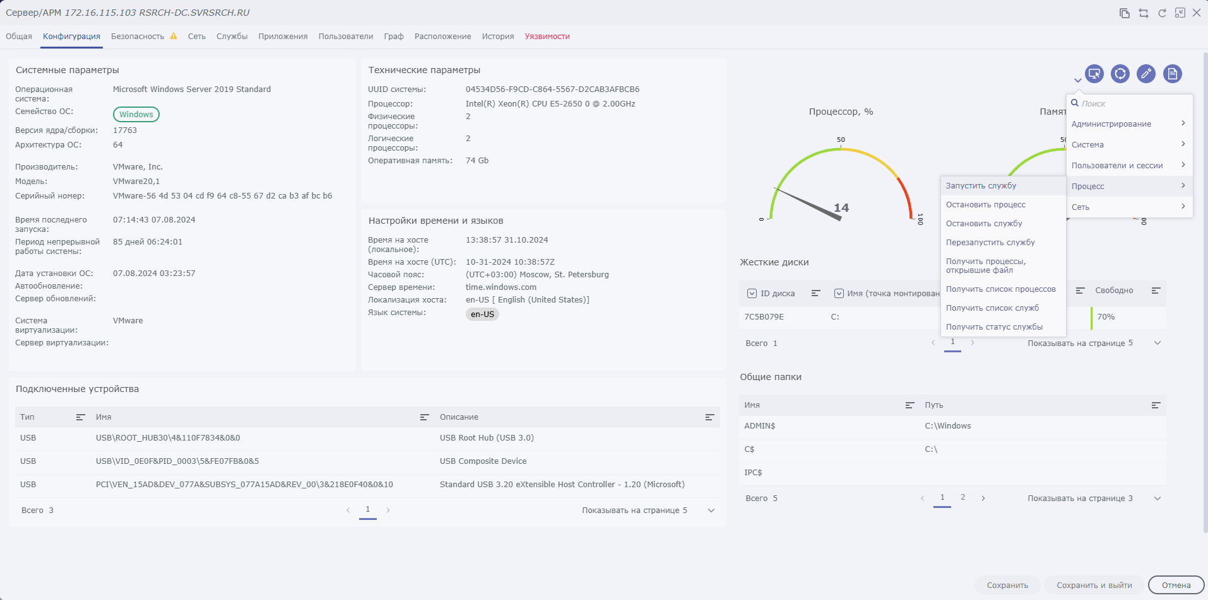Click the remote control monitor icon
Screen dimensions: 1208x600
[1094, 74]
